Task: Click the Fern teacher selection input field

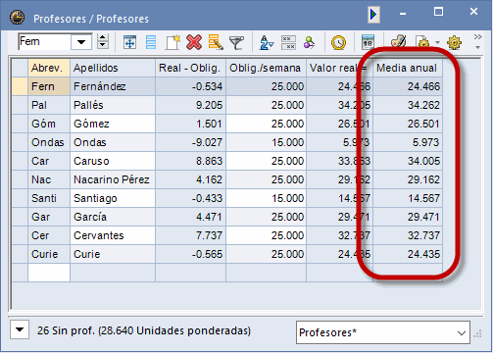Action: tap(44, 42)
